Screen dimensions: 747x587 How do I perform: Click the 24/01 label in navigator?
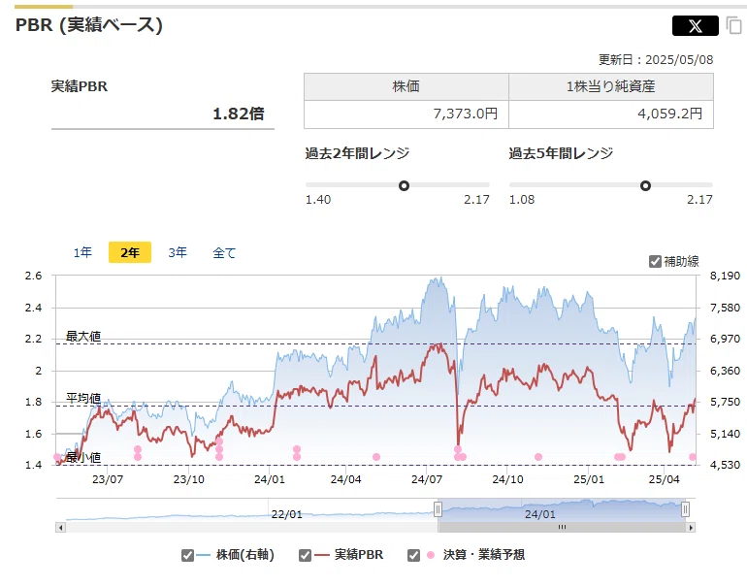tap(539, 514)
